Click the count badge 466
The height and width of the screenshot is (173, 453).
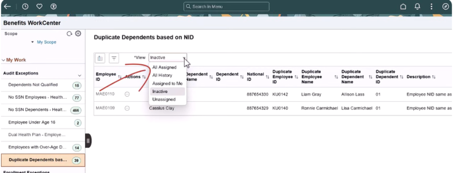[x=76, y=110]
